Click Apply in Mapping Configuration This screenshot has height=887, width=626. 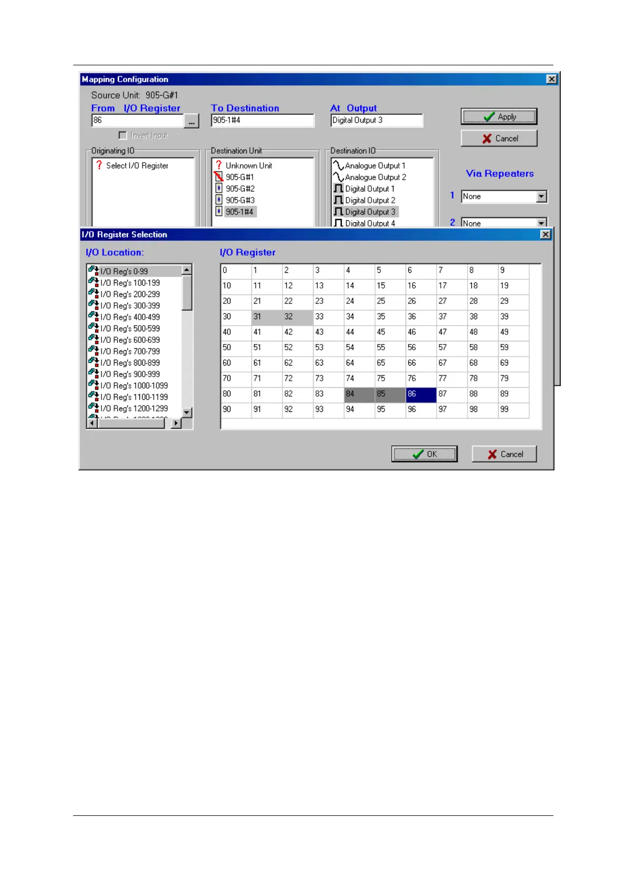(499, 116)
